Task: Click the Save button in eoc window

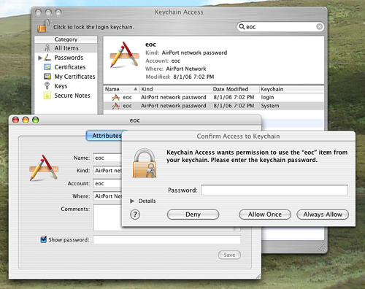Action: point(229,255)
